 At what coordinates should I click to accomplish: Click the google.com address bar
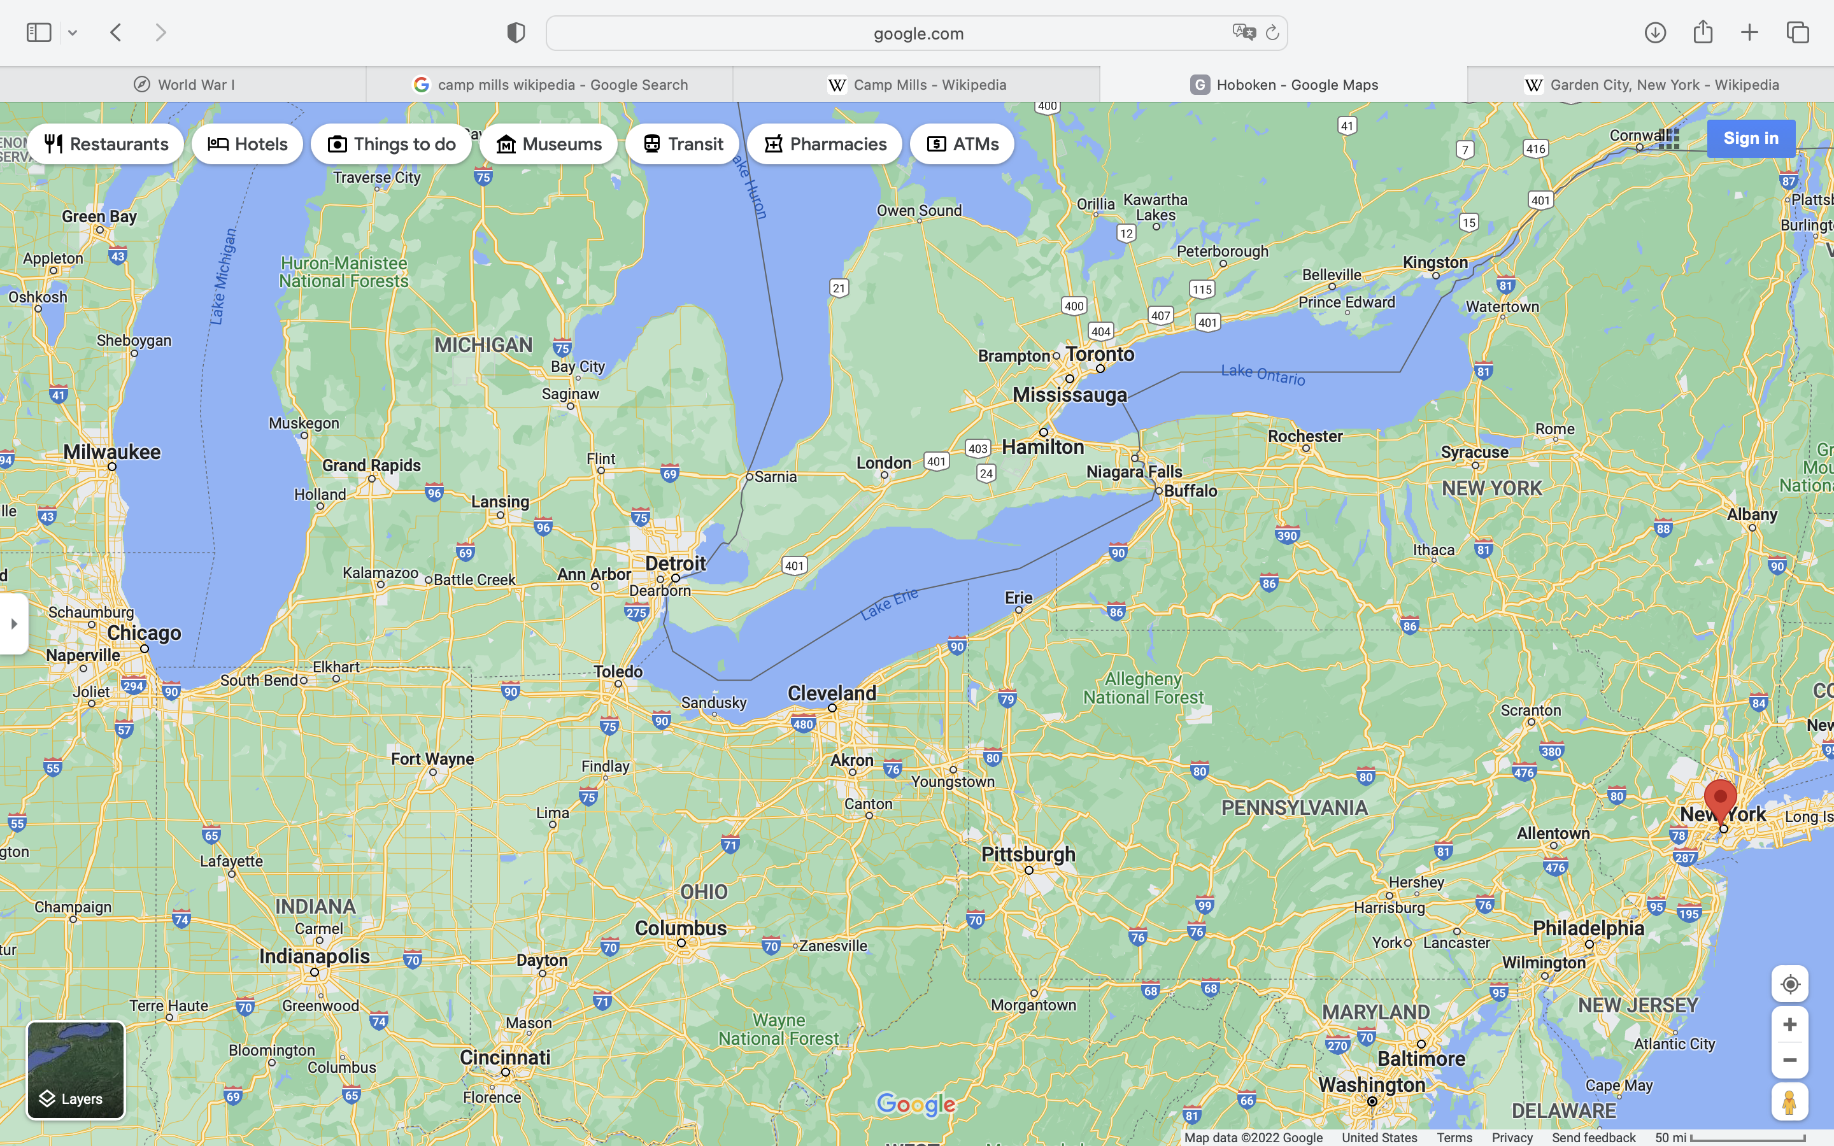point(916,33)
